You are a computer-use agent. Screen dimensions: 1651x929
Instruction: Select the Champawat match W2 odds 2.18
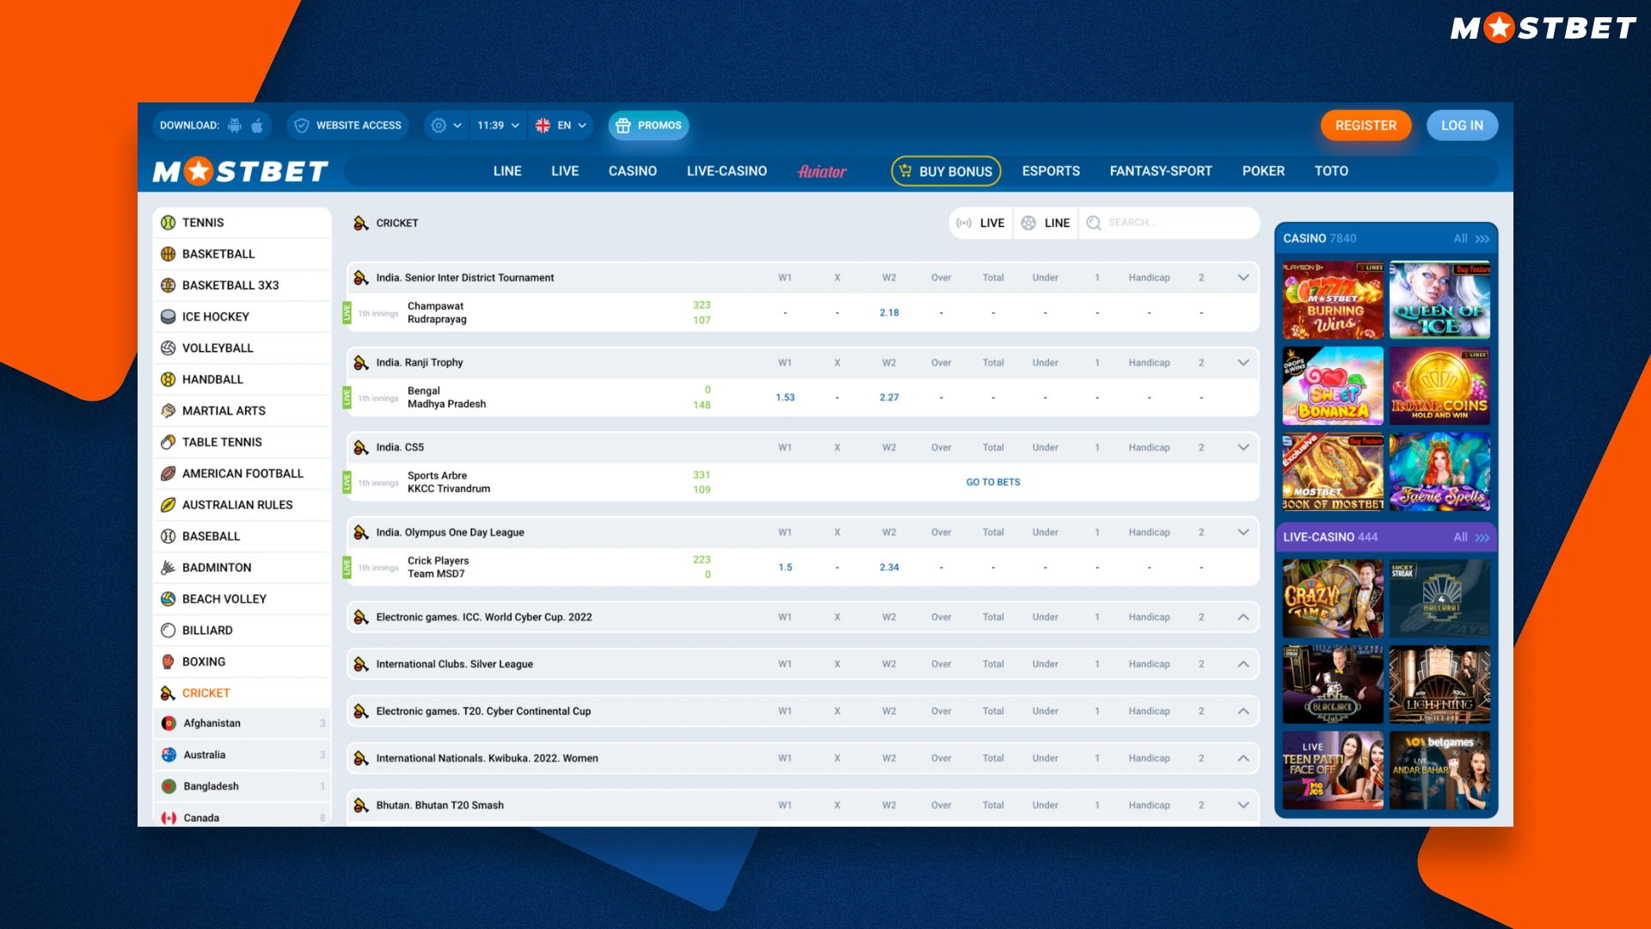(889, 313)
